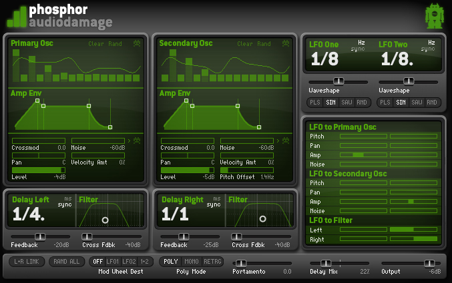452x283 pixels.
Task: Randomize the Primary Osc partials
Action: pyautogui.click(x=115, y=44)
